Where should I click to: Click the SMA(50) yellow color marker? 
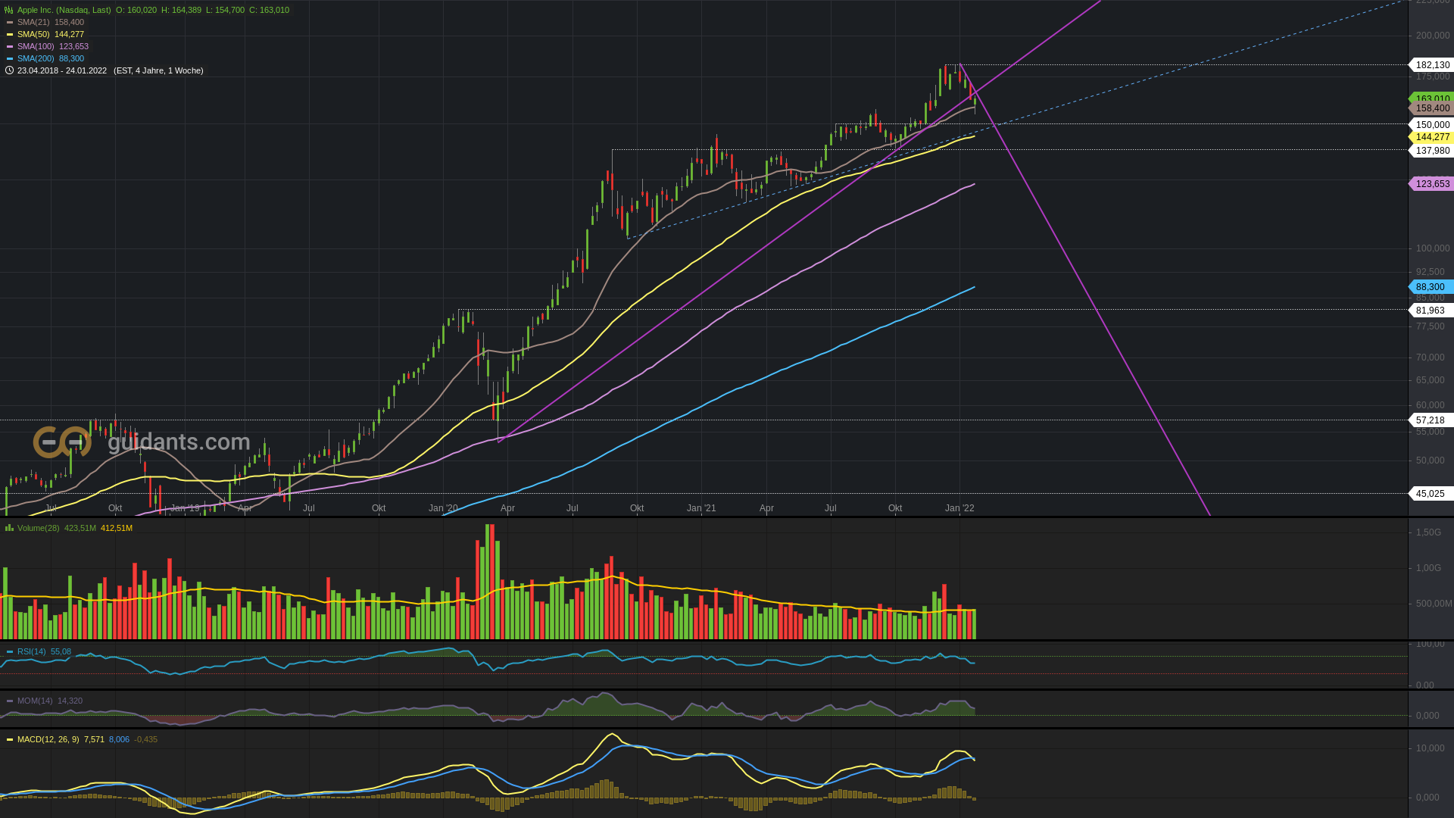[10, 34]
